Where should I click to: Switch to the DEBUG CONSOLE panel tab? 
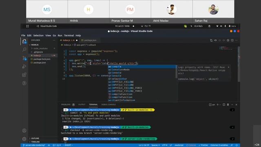coord(108,105)
